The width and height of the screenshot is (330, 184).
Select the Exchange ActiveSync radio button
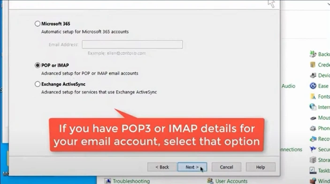[x=38, y=84]
